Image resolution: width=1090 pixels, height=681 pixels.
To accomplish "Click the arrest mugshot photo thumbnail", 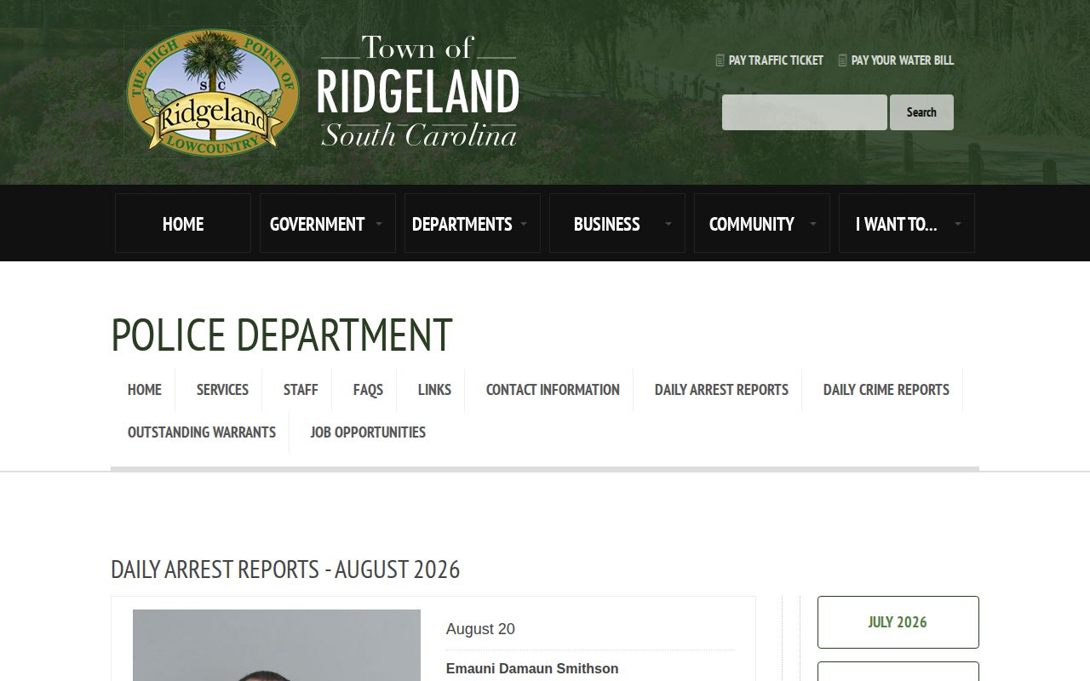I will pos(277,645).
